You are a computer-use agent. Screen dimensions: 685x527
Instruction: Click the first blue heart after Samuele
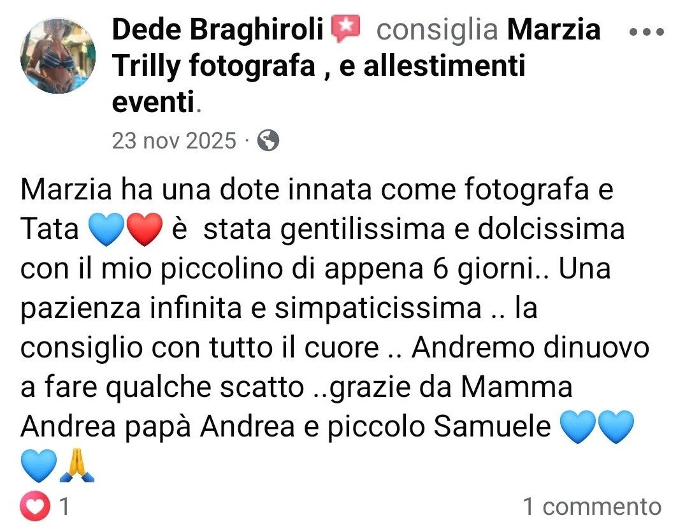(577, 426)
